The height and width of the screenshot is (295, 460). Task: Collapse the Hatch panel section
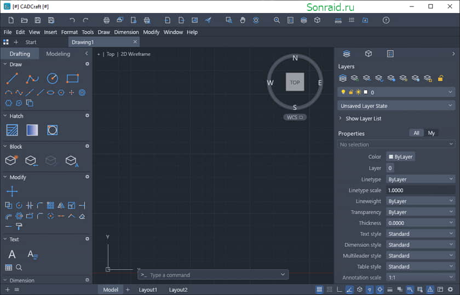coord(5,115)
